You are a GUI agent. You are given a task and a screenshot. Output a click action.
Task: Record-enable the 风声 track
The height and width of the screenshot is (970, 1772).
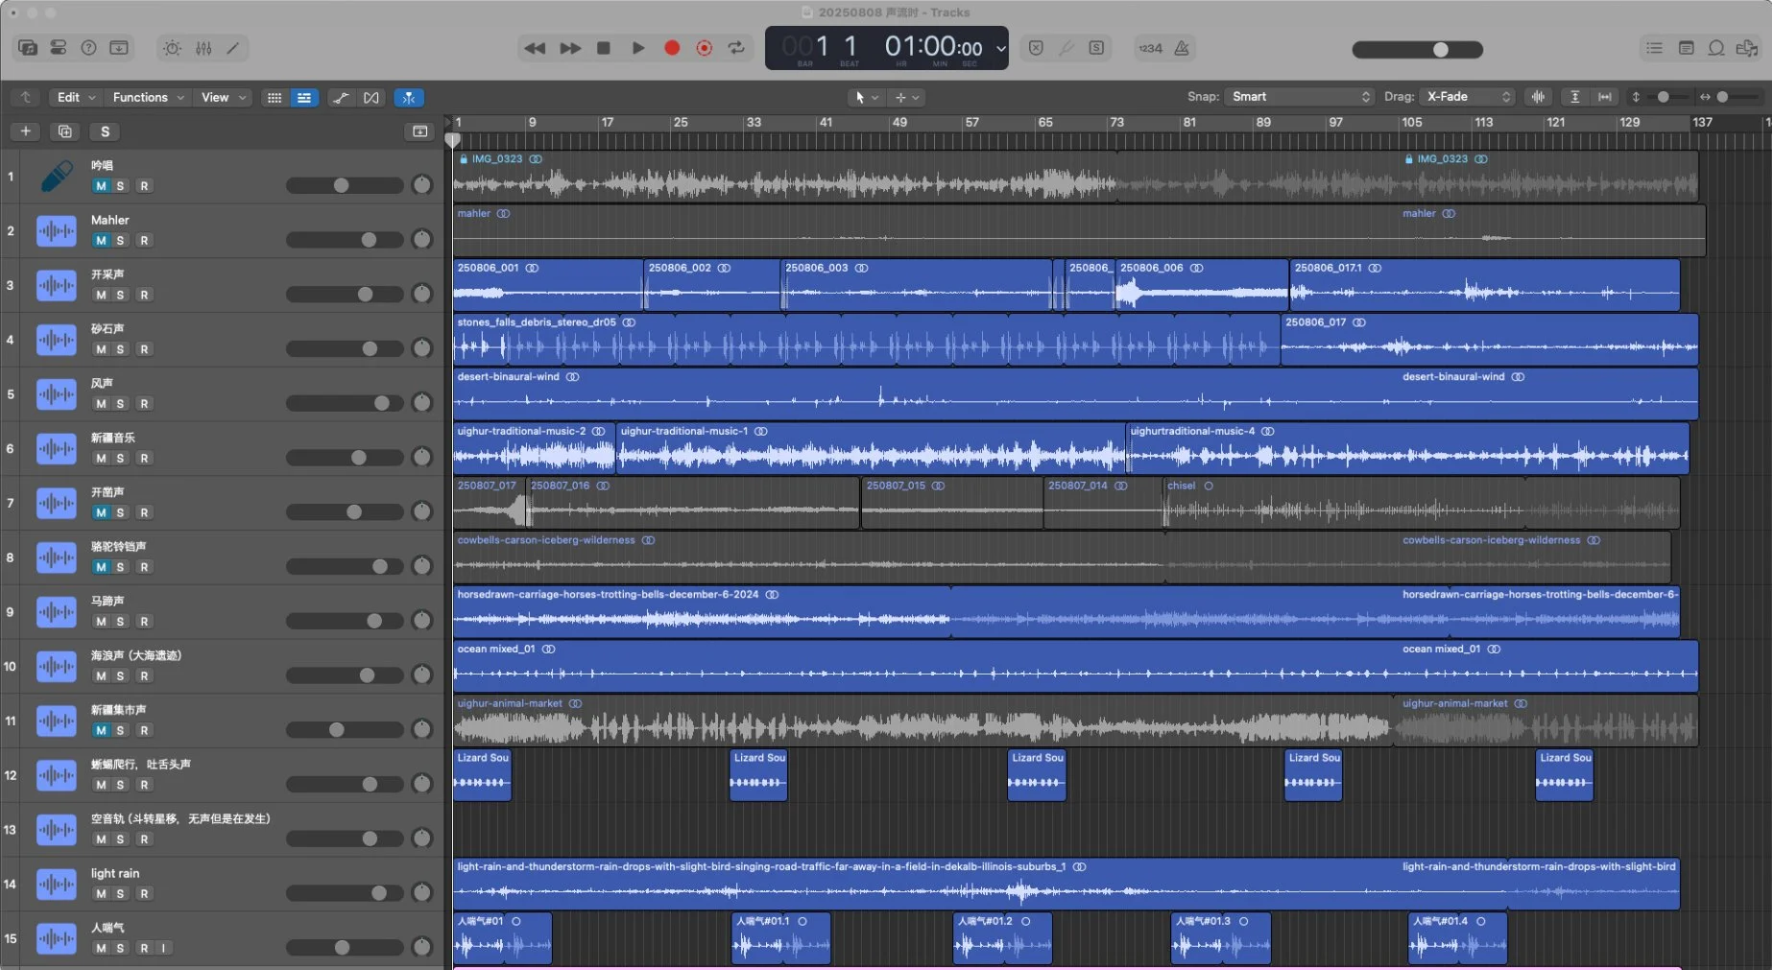pyautogui.click(x=144, y=404)
